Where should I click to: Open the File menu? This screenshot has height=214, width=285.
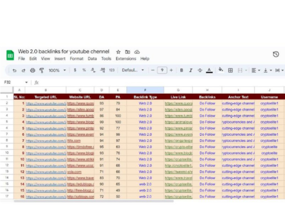coord(21,58)
